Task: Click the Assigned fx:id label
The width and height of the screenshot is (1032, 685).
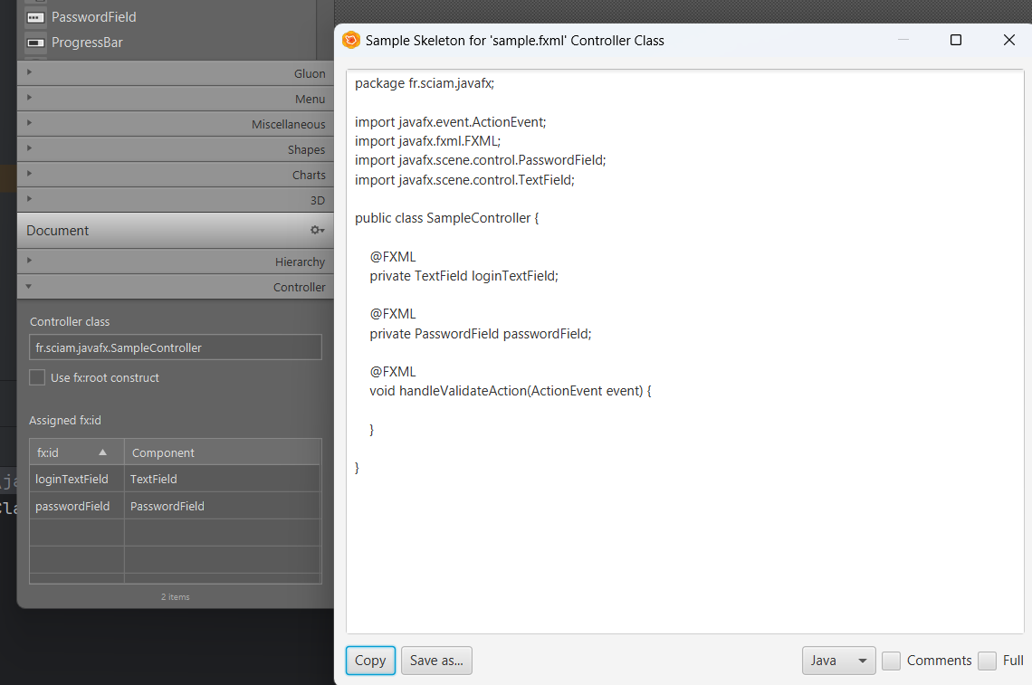Action: tap(65, 421)
